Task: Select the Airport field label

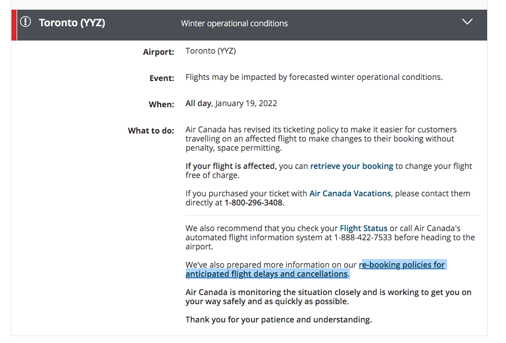Action: point(158,52)
